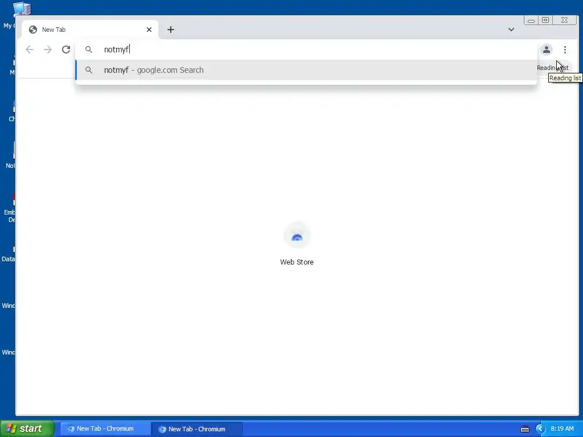Switch to second New Tab - Chromium taskbar item

[196, 429]
